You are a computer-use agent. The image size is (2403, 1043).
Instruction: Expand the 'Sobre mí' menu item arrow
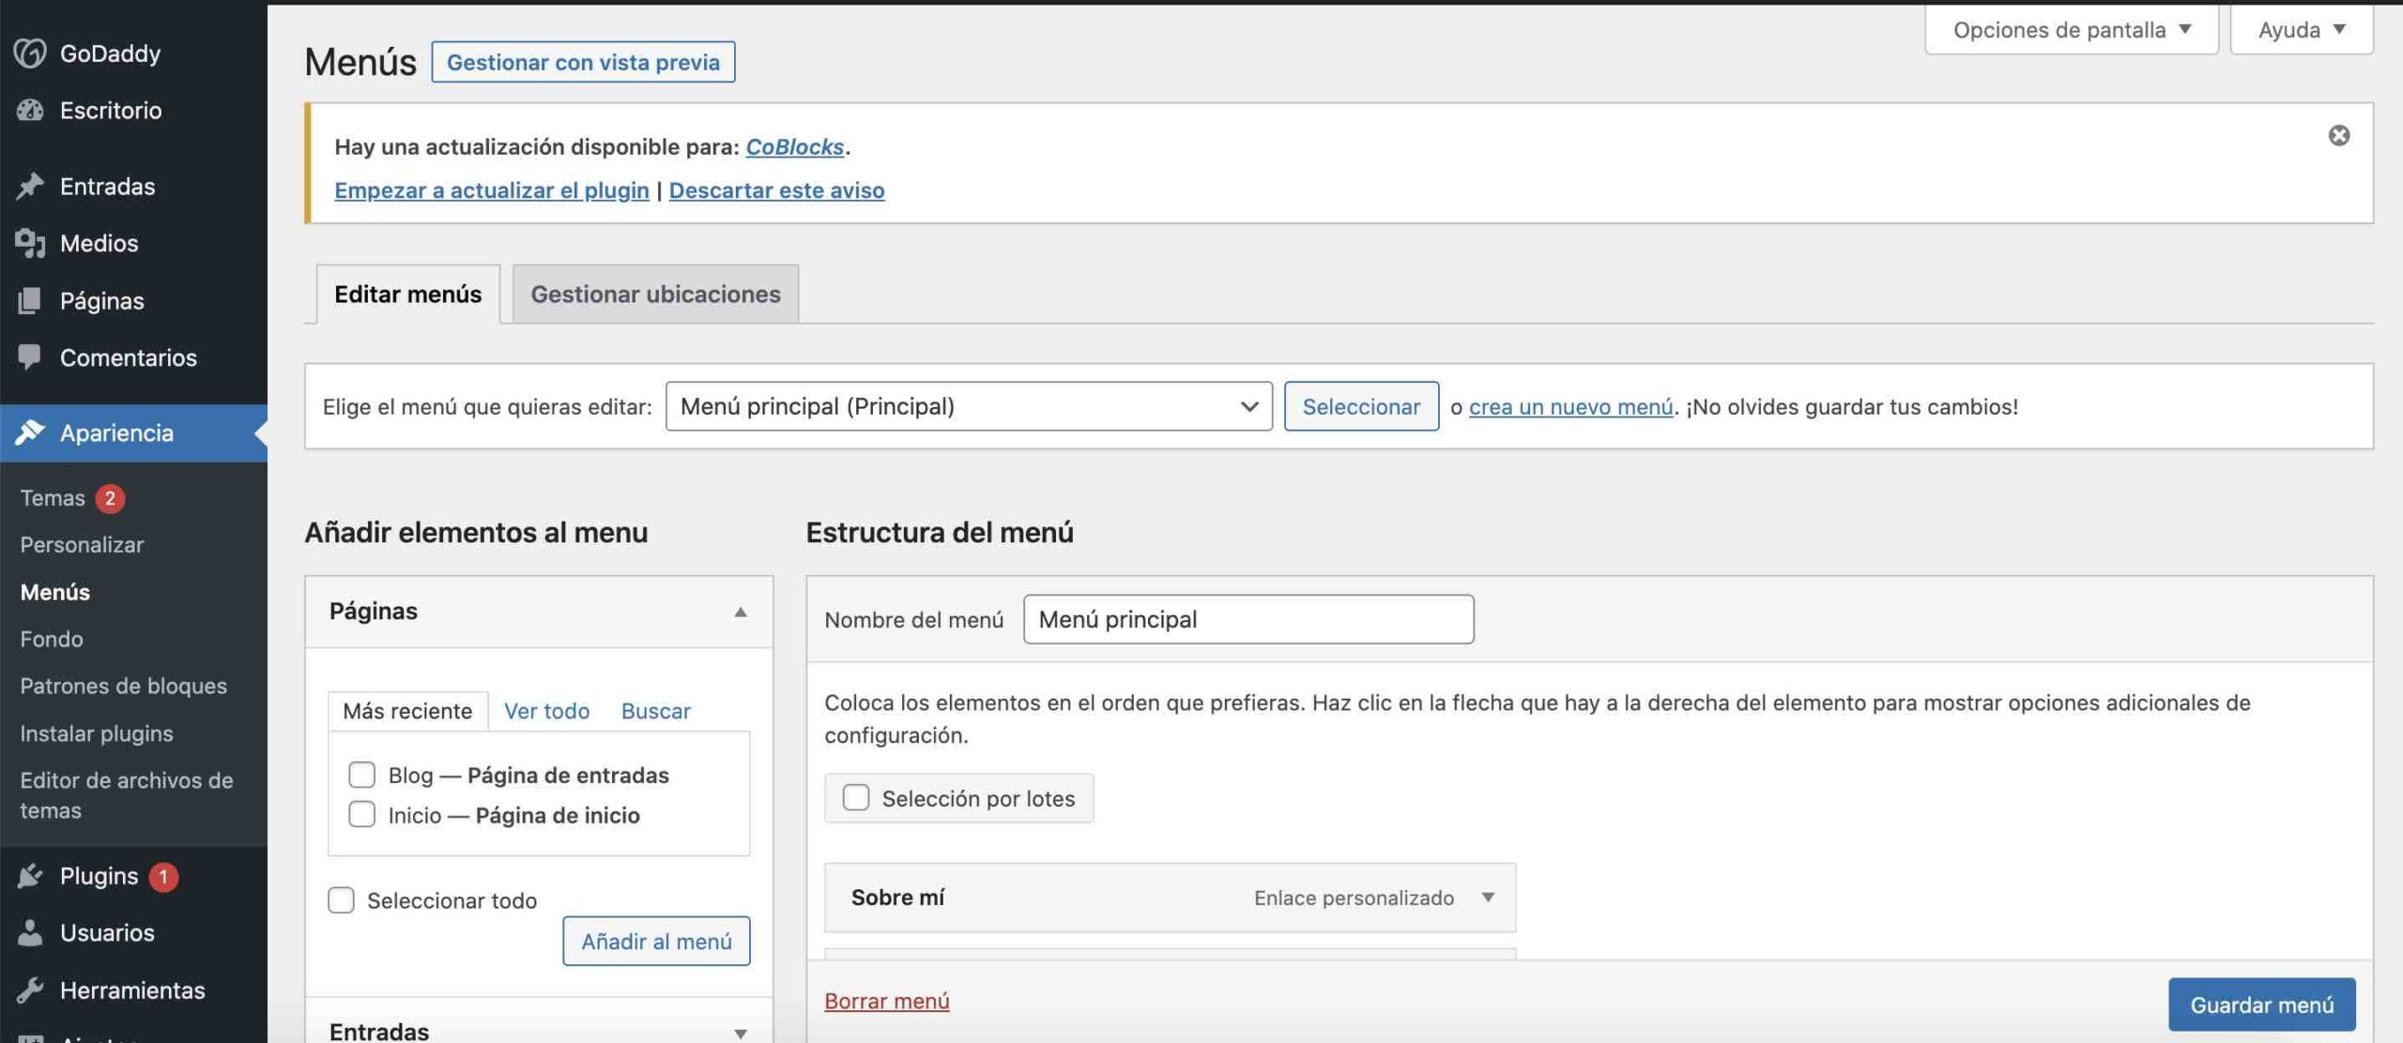[x=1488, y=898]
